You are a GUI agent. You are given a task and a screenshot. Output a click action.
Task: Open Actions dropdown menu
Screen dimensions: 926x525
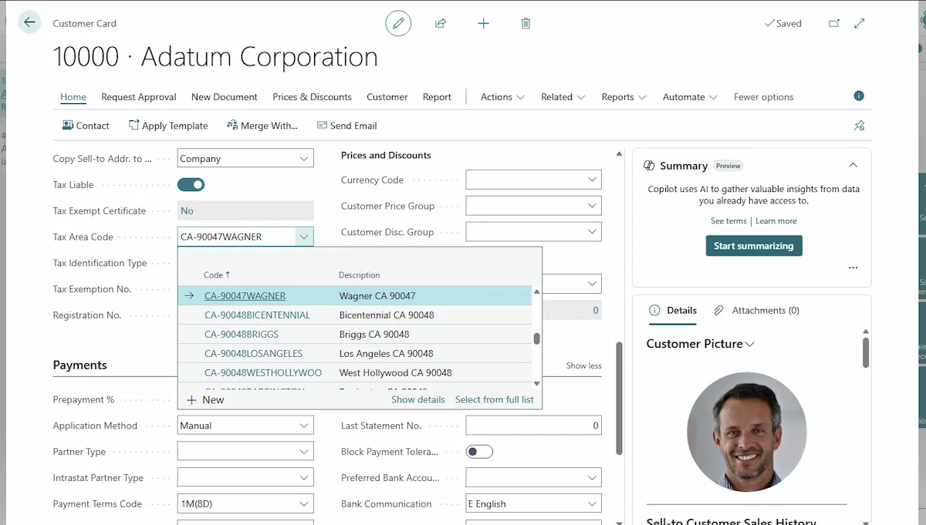tap(502, 96)
